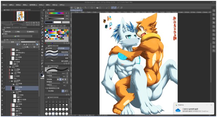Collapse the Main layer folder chevron
Viewport: 217px width, 117px height.
click(x=8, y=67)
